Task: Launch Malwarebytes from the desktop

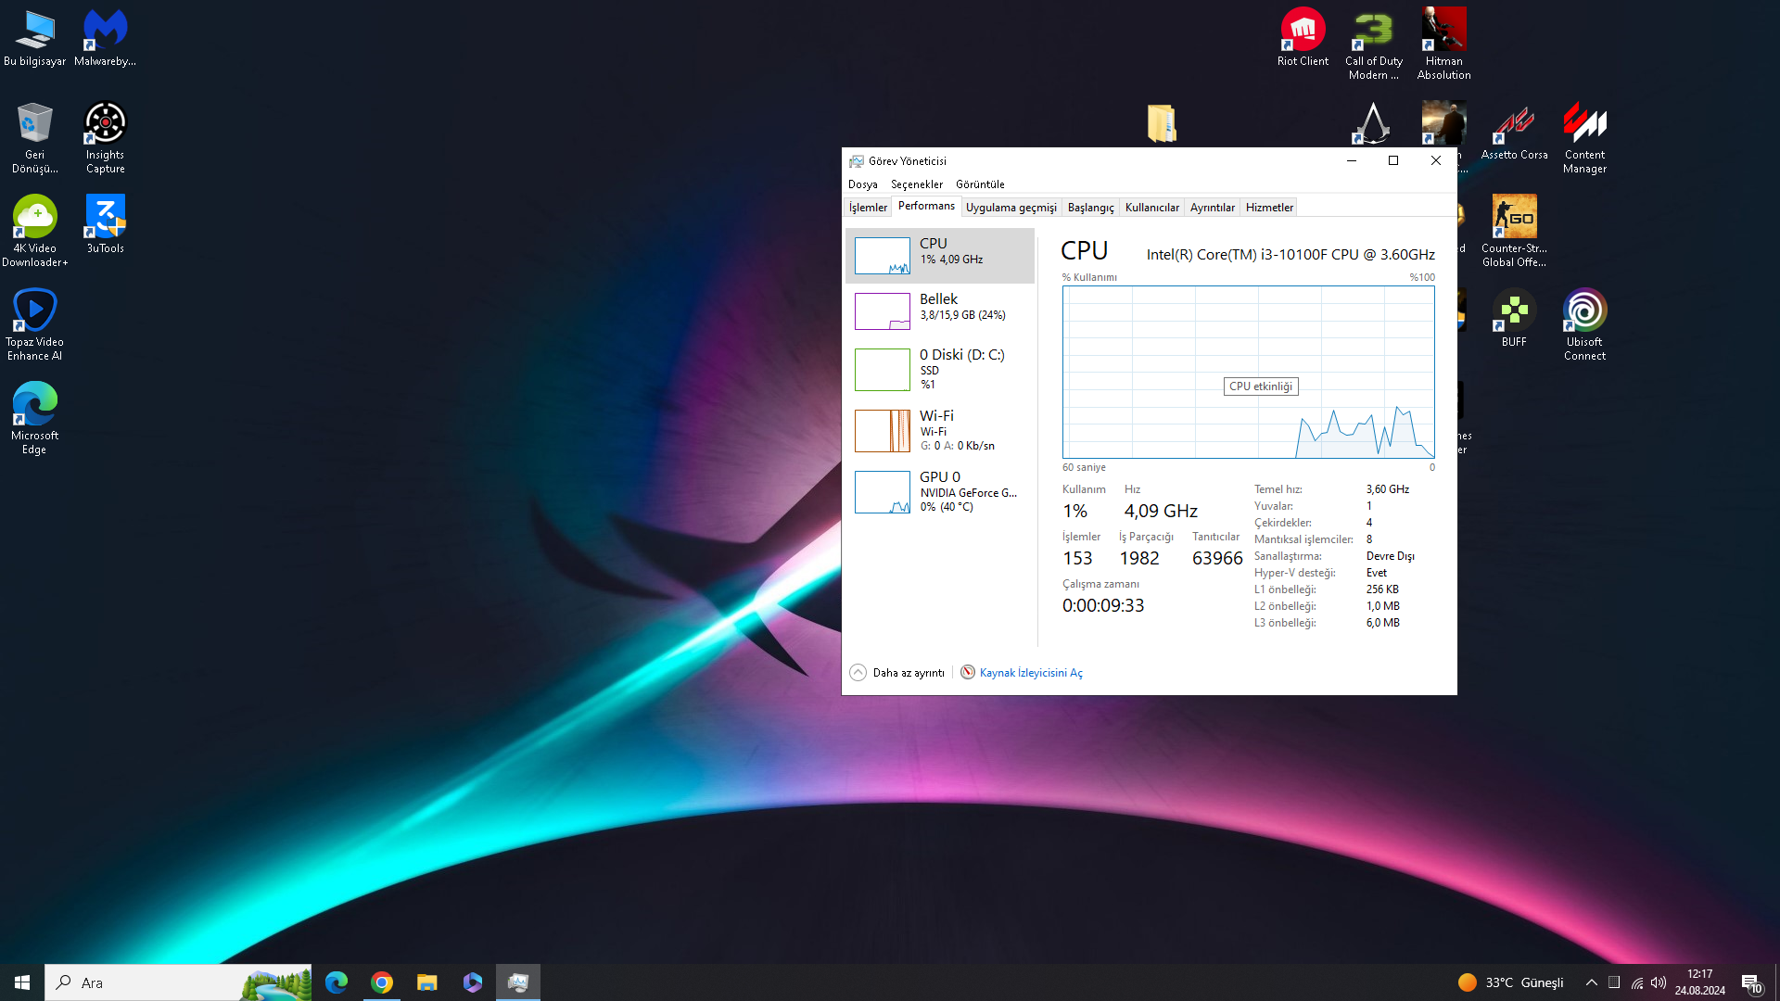Action: pyautogui.click(x=105, y=38)
